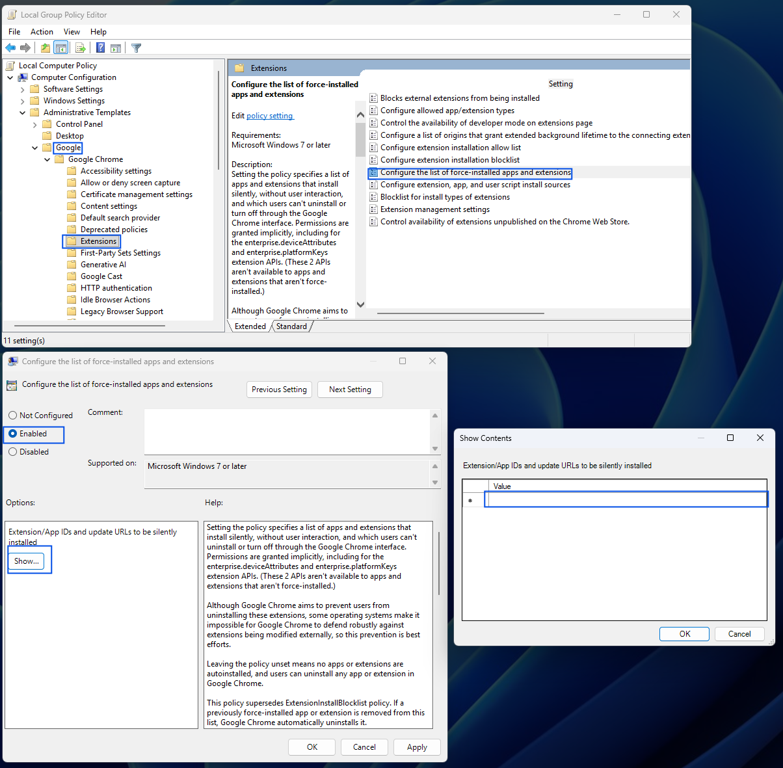The height and width of the screenshot is (768, 783).
Task: Select the Accessibility settings tree item
Action: pos(116,171)
